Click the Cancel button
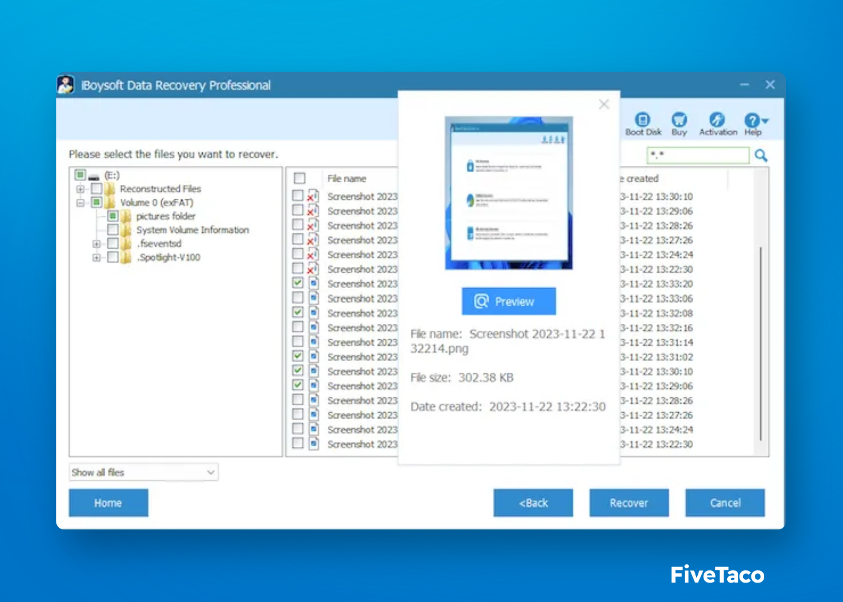The width and height of the screenshot is (843, 602). pyautogui.click(x=725, y=503)
